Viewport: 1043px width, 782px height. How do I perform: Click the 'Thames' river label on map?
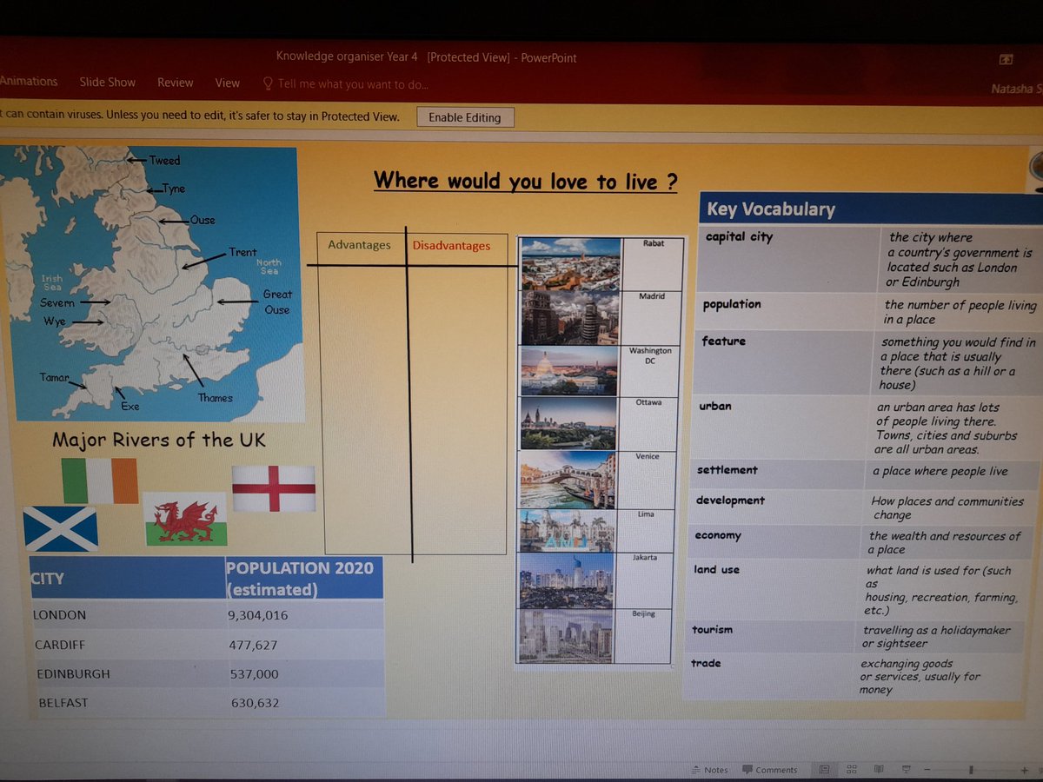click(x=215, y=398)
